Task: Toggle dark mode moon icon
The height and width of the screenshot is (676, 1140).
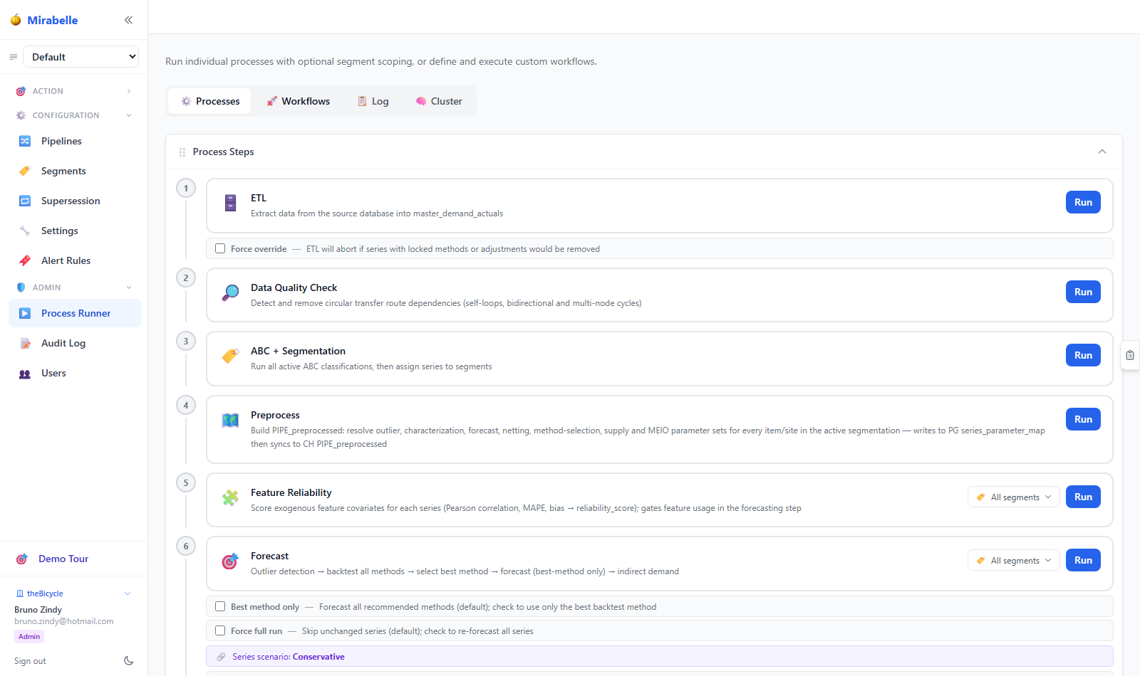Action: (129, 661)
